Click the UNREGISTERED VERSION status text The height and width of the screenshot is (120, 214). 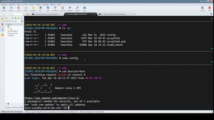coord(12,112)
